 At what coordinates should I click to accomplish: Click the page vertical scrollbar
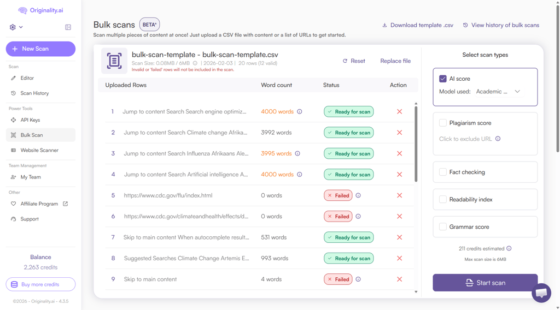pos(557,79)
